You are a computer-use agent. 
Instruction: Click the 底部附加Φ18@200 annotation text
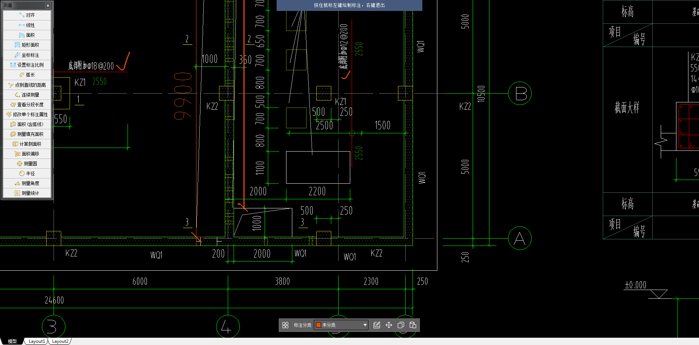[x=91, y=66]
